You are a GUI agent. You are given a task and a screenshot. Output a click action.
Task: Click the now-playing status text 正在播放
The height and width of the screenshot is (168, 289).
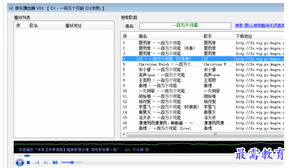click(84, 150)
